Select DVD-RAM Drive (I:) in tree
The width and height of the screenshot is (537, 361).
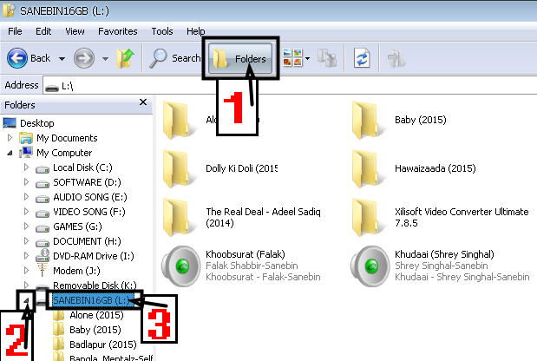[94, 256]
